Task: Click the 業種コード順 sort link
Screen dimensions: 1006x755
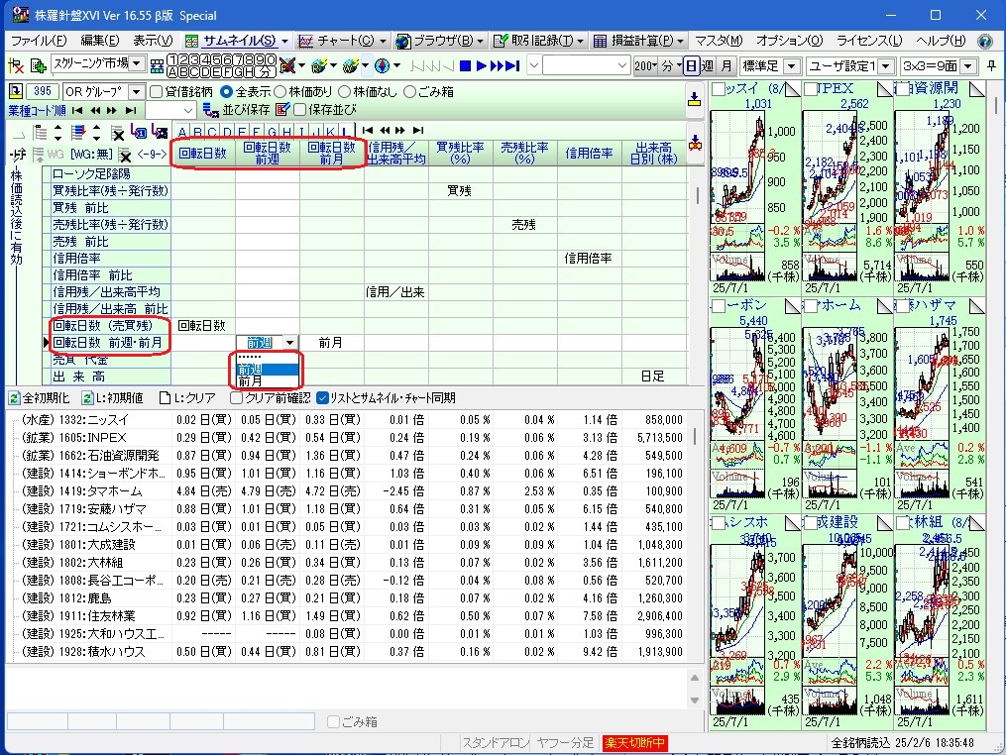Action: pyautogui.click(x=37, y=110)
